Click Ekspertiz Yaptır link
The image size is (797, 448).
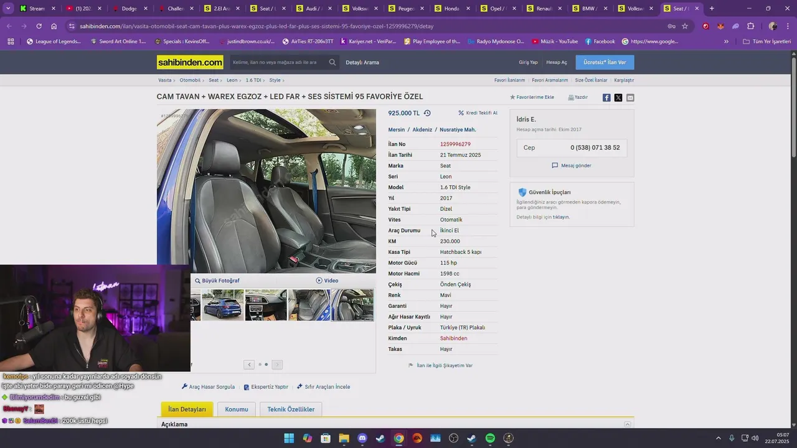pos(266,387)
